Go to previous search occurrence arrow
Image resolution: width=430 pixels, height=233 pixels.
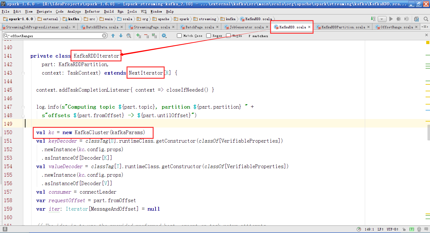(113, 36)
